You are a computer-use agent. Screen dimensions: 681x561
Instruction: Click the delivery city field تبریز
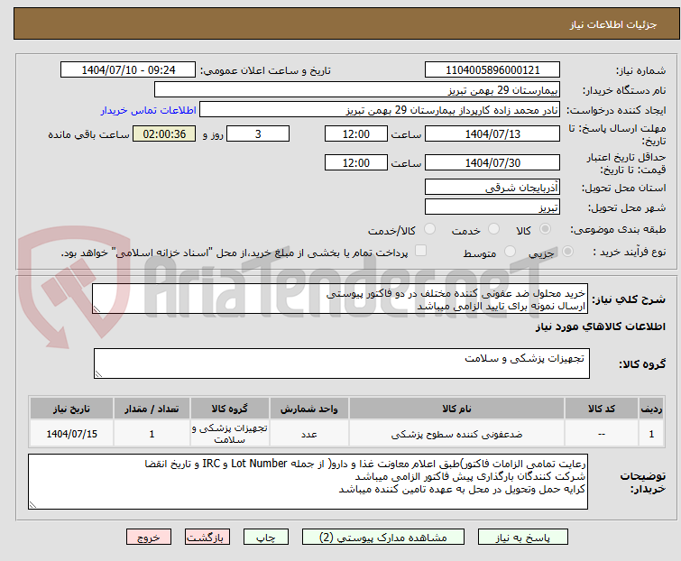(492, 207)
